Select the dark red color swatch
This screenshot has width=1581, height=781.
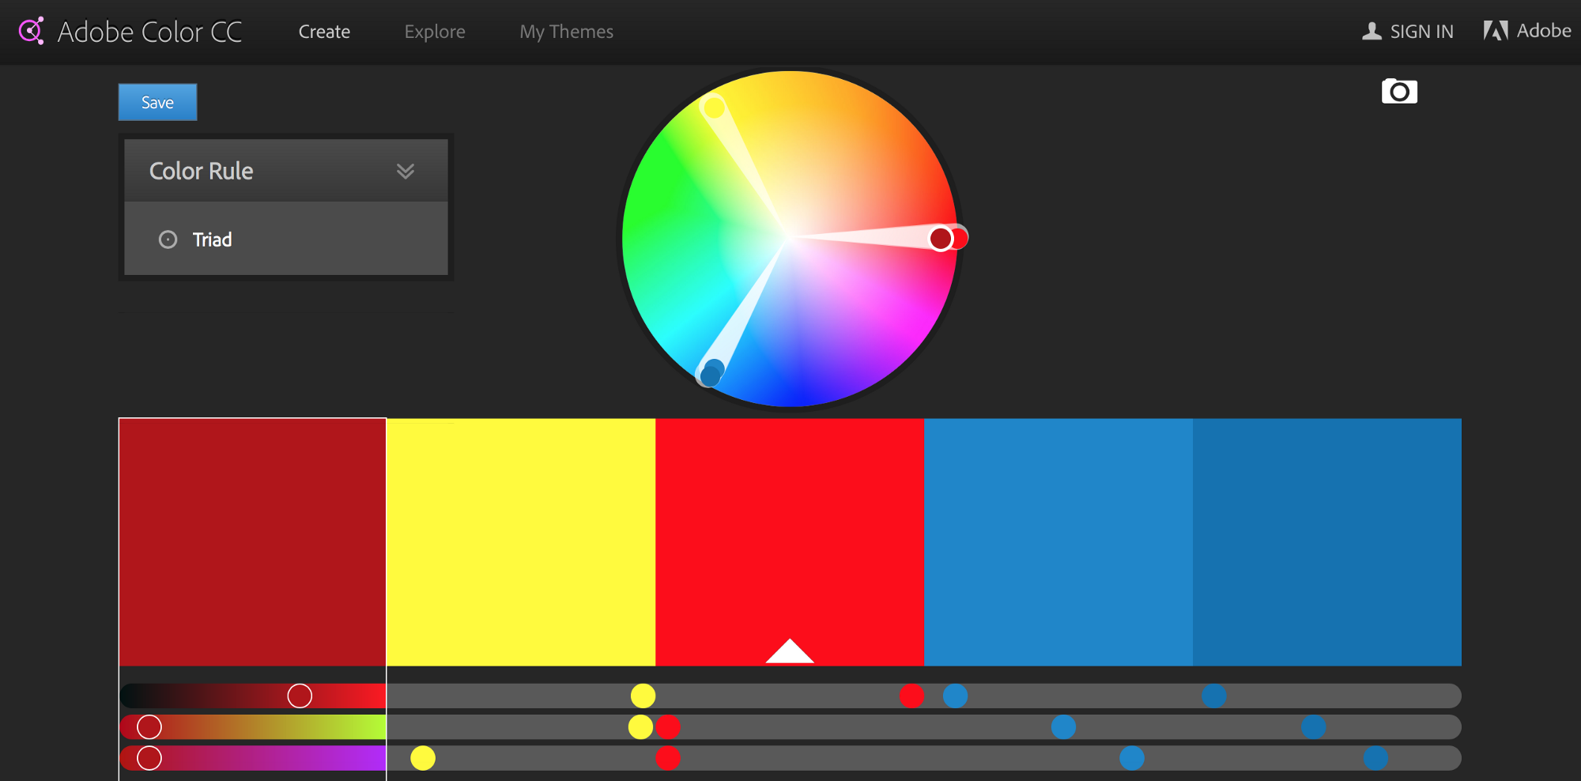[x=252, y=541]
